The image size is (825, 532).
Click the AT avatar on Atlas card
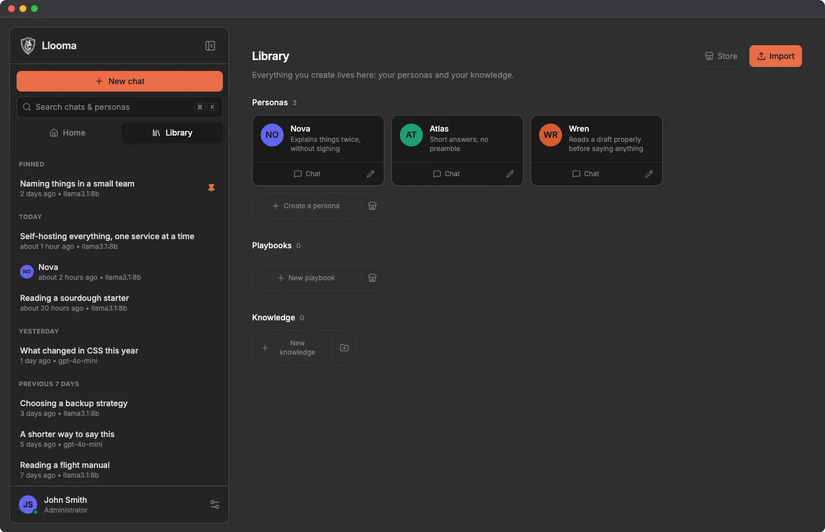click(x=411, y=135)
